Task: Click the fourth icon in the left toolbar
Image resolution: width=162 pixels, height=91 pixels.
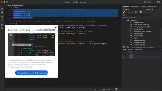Action: [x=2, y=20]
